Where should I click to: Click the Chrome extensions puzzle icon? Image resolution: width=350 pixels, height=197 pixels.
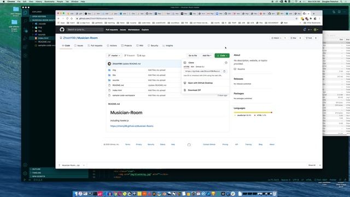(x=311, y=19)
